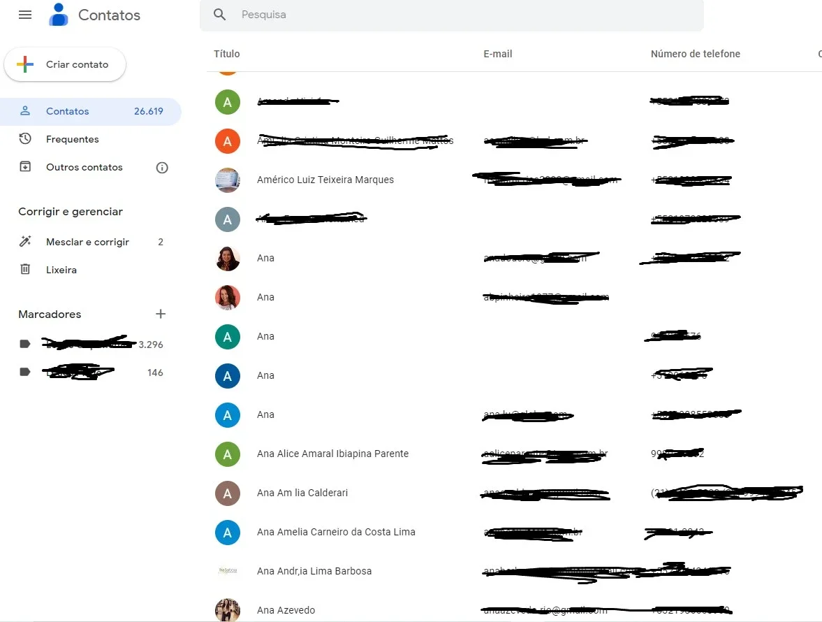Click the search magnifier icon
Screen dimensions: 822x622
click(220, 15)
